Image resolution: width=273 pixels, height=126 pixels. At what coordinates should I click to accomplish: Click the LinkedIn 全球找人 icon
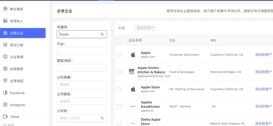[5, 21]
